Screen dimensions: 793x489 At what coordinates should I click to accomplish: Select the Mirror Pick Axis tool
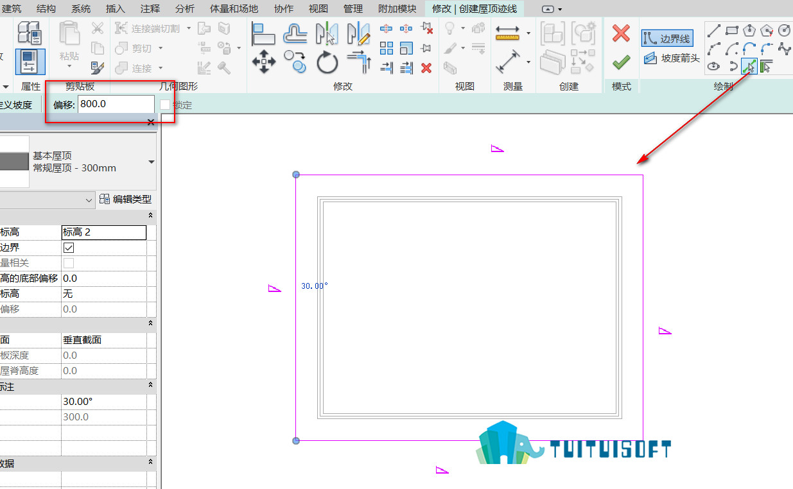click(327, 32)
